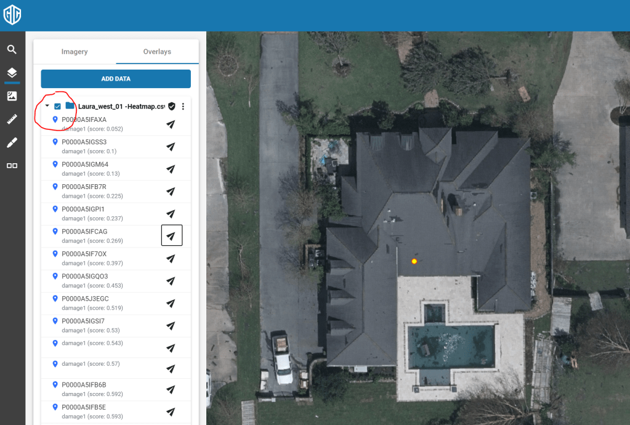Image resolution: width=630 pixels, height=425 pixels.
Task: Open three-dot menu for Laura_west_01 layer
Action: (x=183, y=107)
